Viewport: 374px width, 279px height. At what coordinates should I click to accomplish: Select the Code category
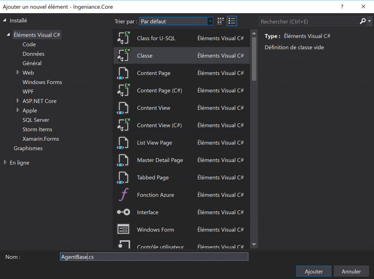[x=29, y=44]
